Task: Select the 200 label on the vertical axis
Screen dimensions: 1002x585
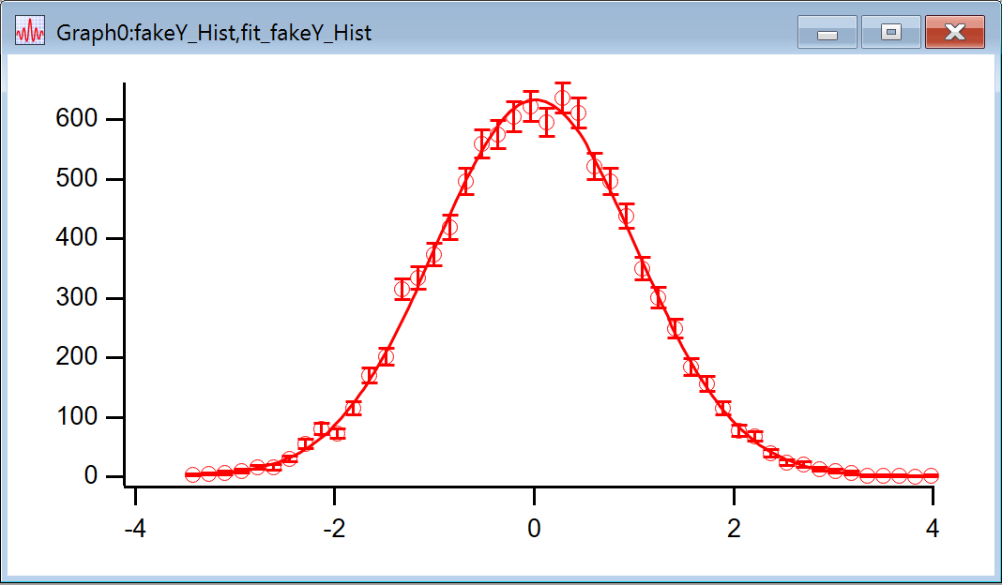Action: coord(76,358)
